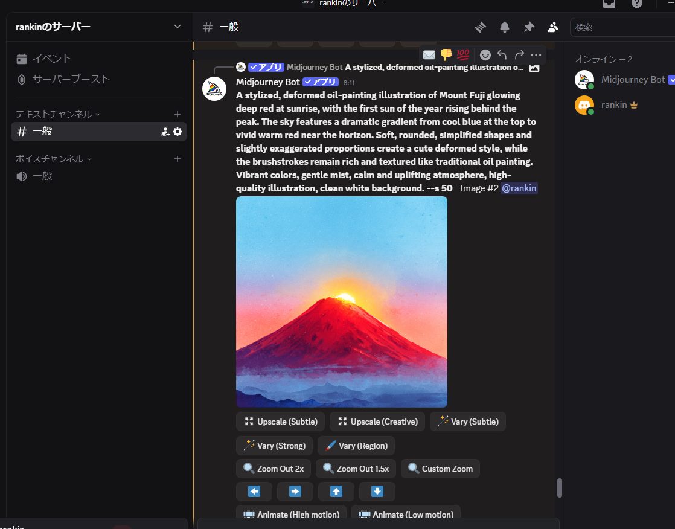Toggle the member list panel
Screen dimensions: 675x529
coord(553,27)
